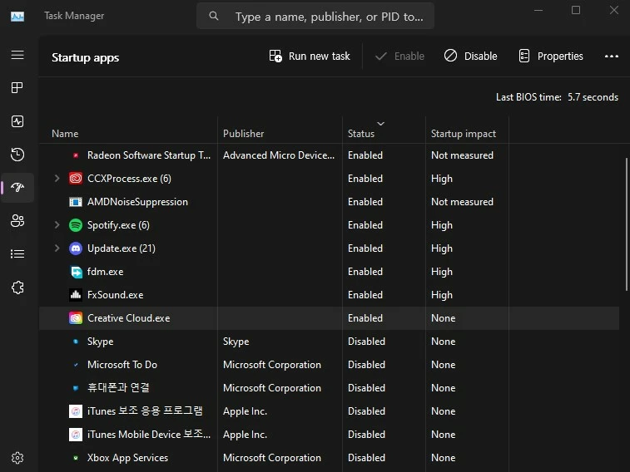The width and height of the screenshot is (630, 472).
Task: Click the Disable button
Action: 470,57
